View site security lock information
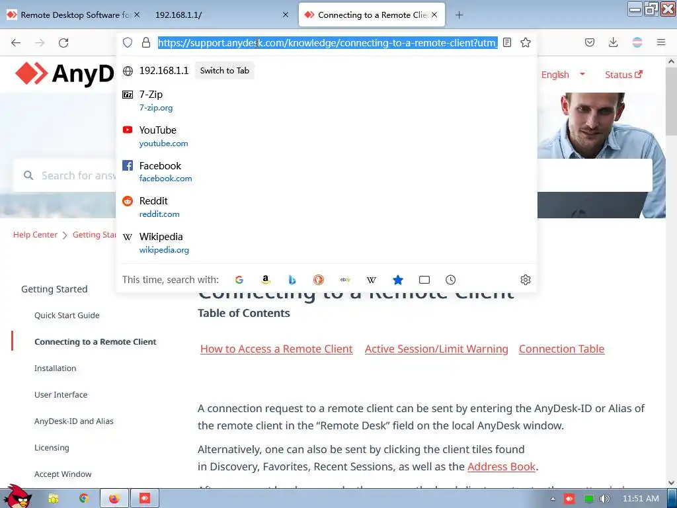Image resolution: width=677 pixels, height=508 pixels. tap(146, 42)
